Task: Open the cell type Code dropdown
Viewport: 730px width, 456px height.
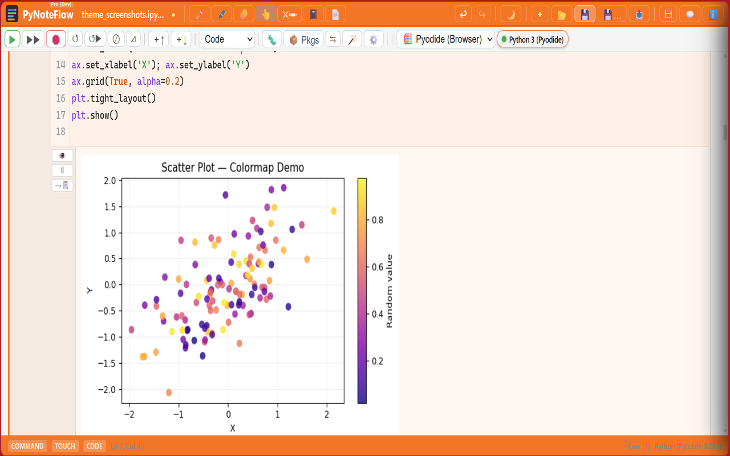Action: [x=226, y=39]
